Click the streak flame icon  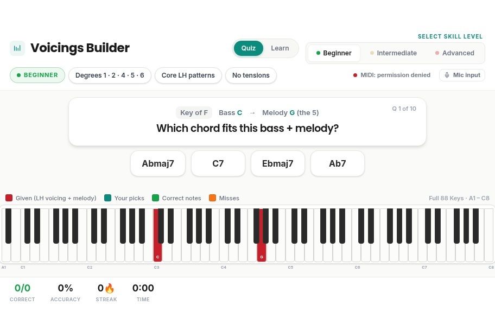coord(109,288)
